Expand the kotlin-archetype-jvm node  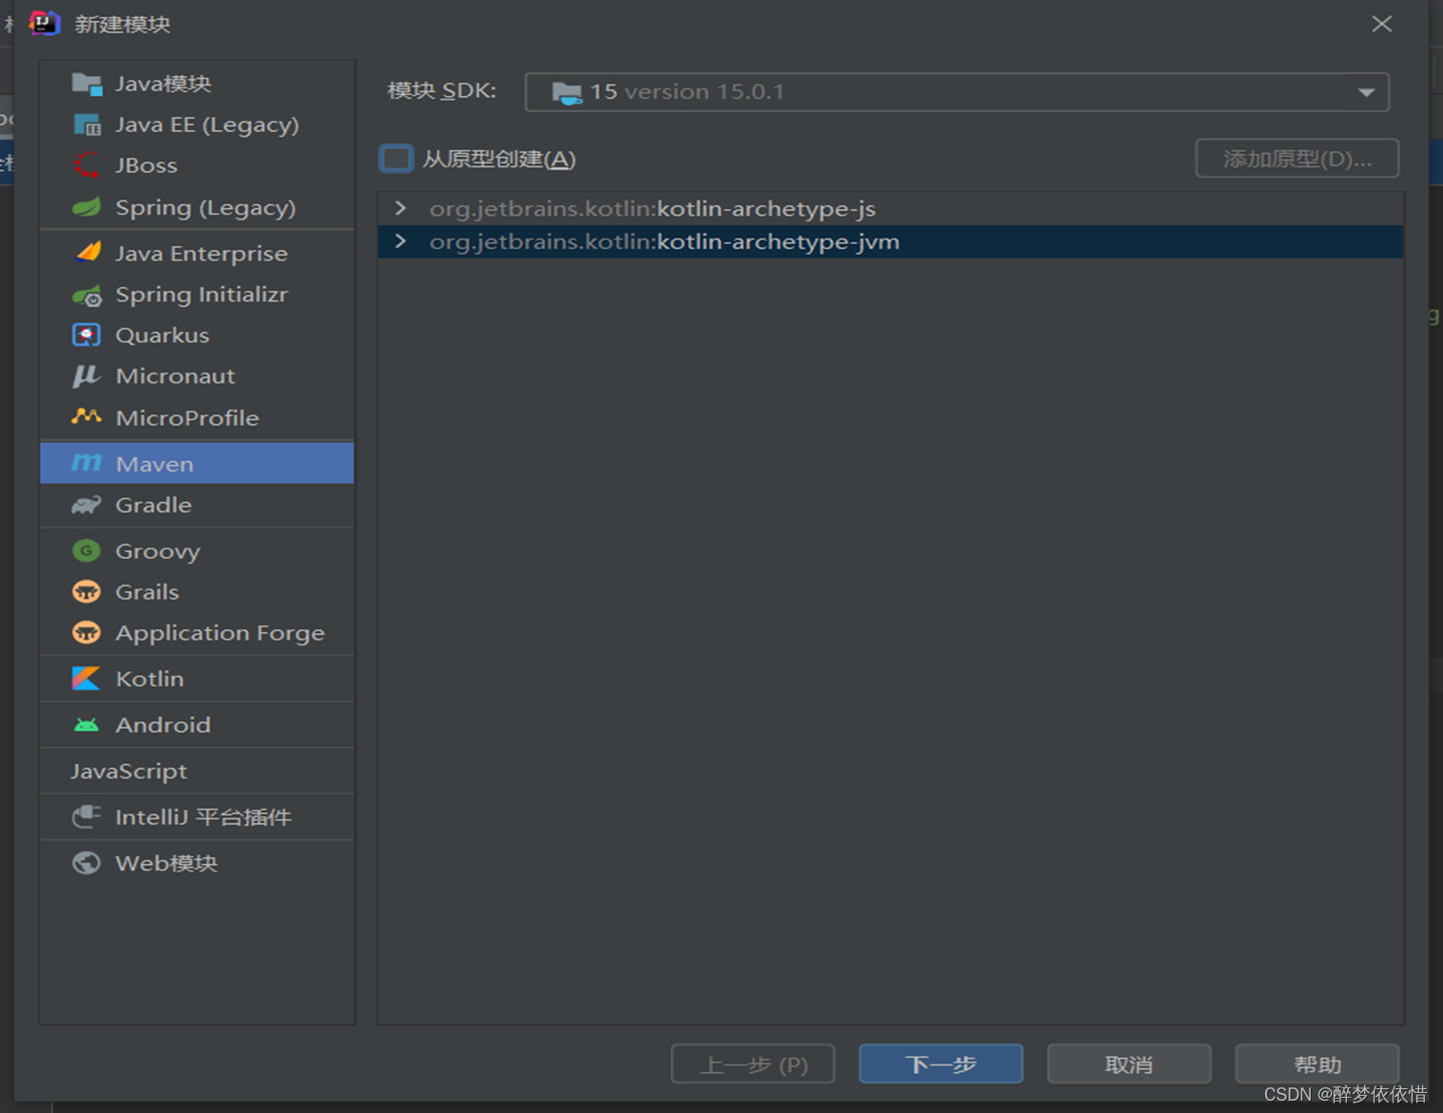(400, 241)
